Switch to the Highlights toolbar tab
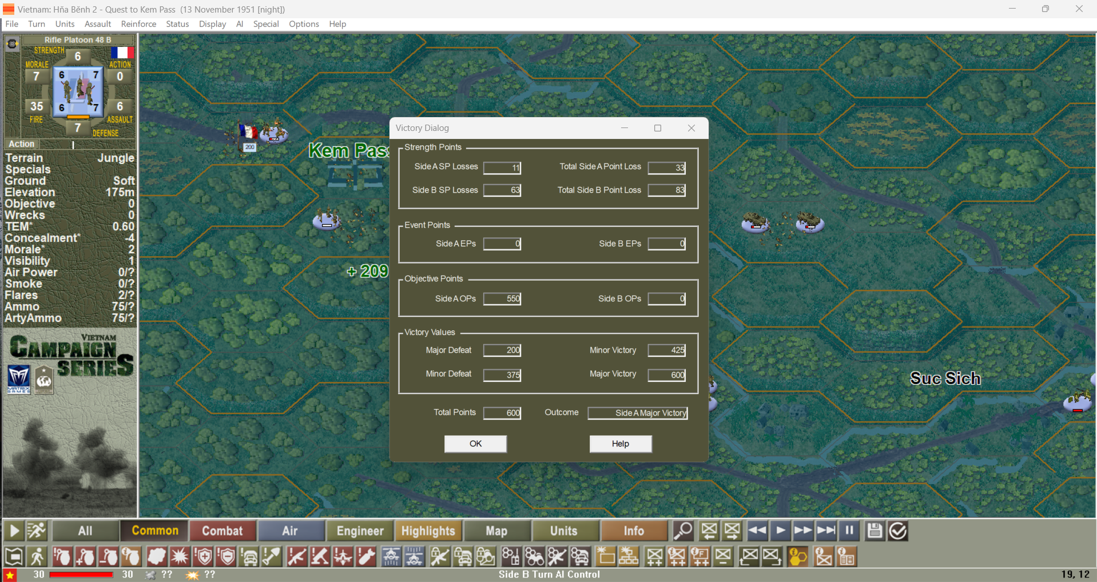This screenshot has height=582, width=1097. [x=428, y=531]
